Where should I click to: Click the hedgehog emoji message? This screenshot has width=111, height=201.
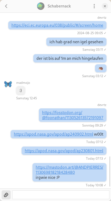(x=101, y=68)
